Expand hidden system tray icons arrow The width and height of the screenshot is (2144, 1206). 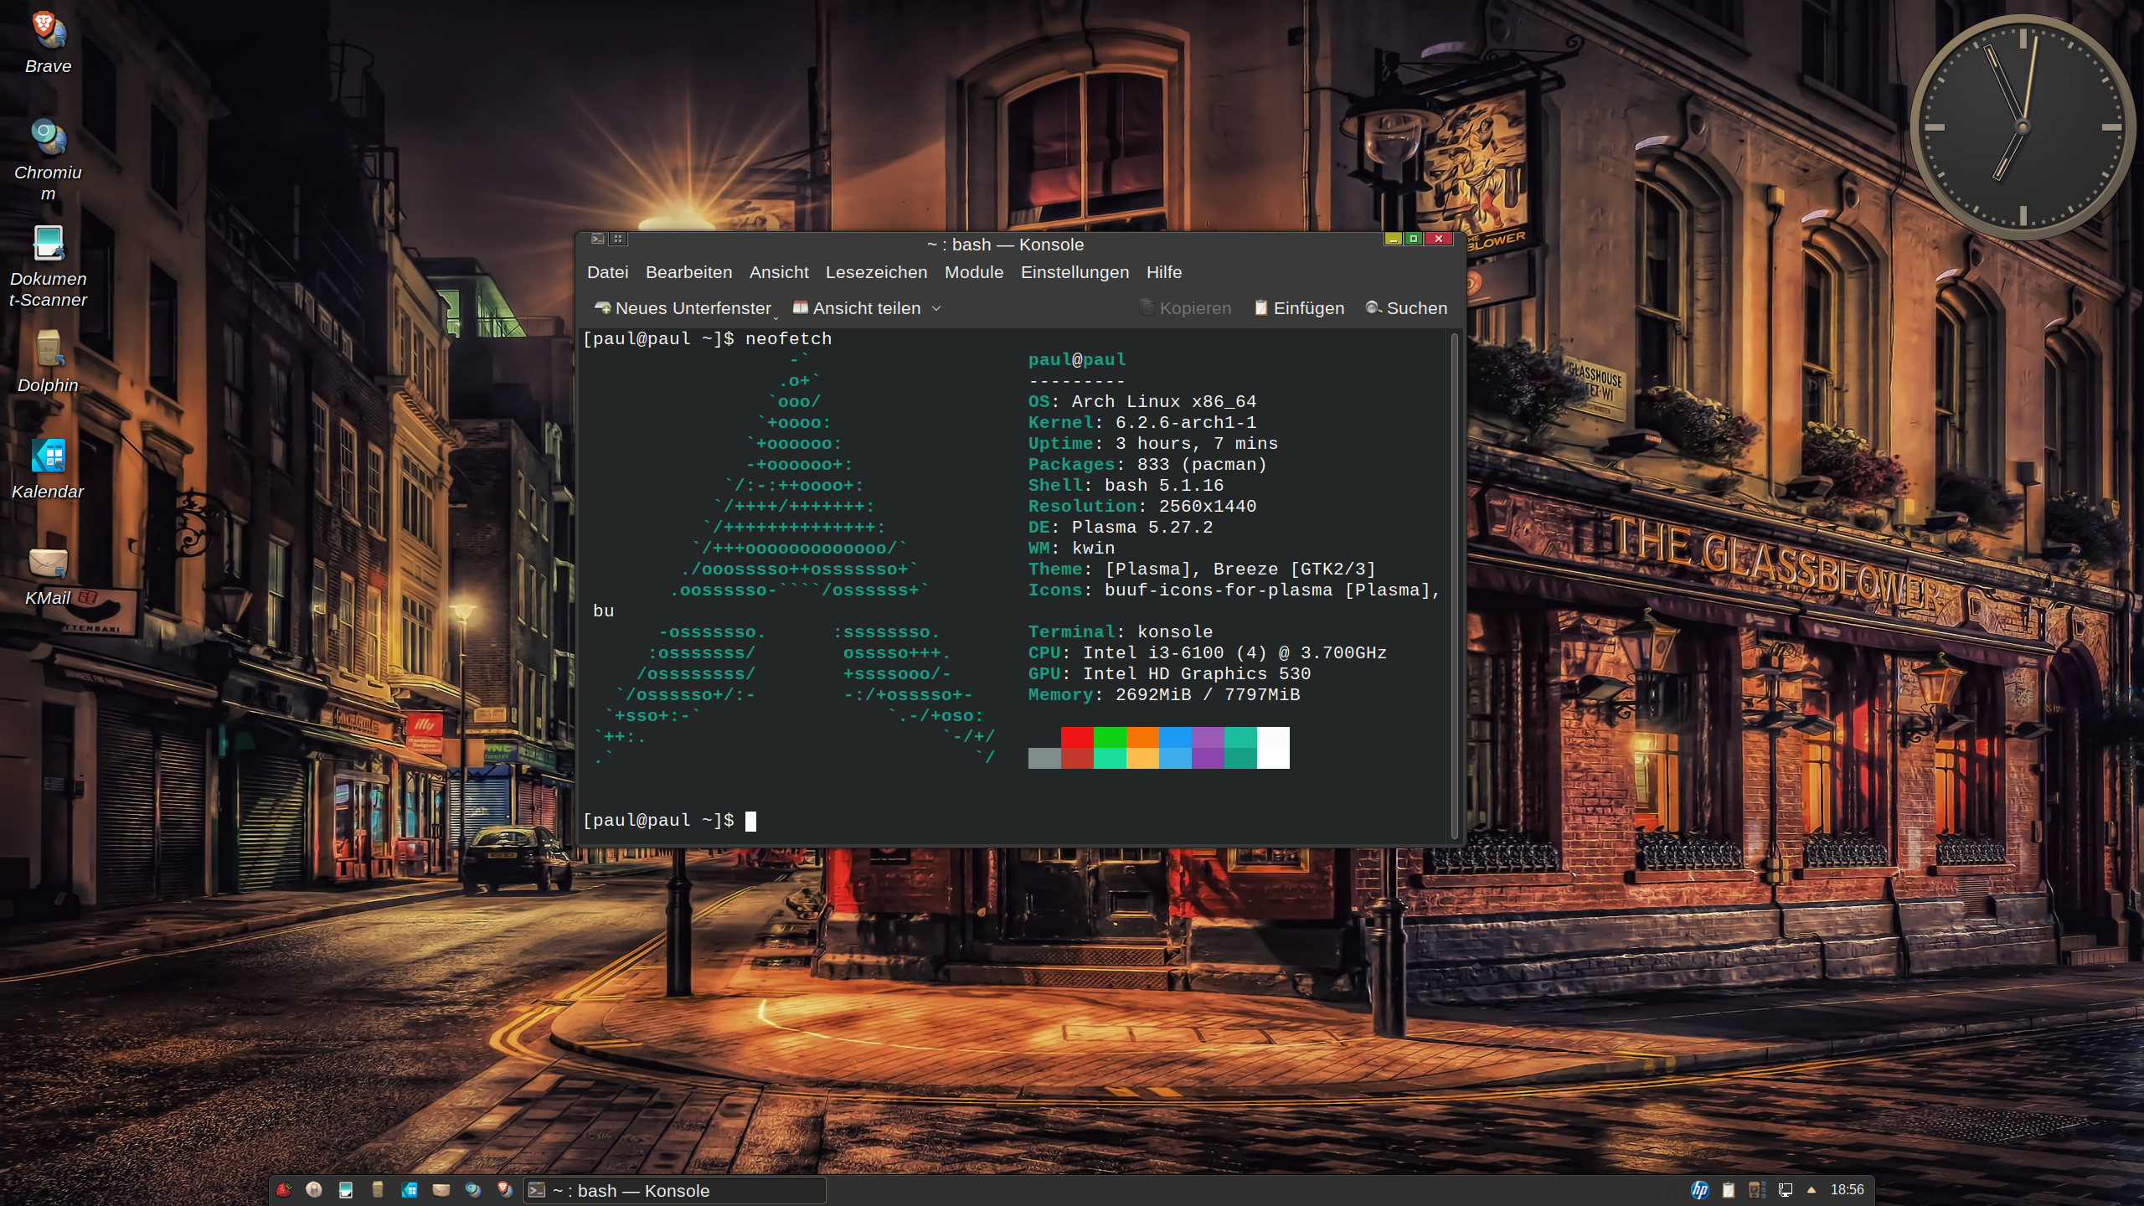pyautogui.click(x=1812, y=1189)
